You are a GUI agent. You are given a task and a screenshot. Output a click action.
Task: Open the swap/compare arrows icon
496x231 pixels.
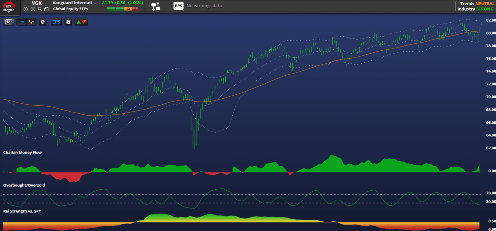[156, 6]
